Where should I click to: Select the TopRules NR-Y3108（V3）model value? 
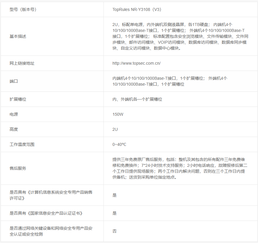pyautogui.click(x=137, y=9)
